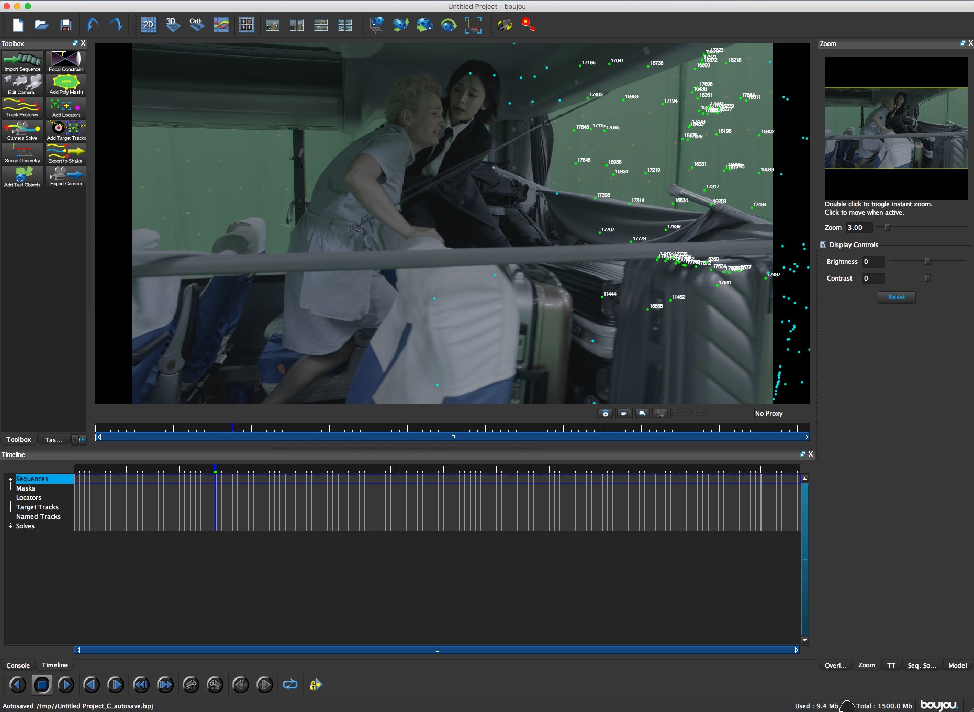Screen dimensions: 974x712
Task: Toggle the Display Controls checkbox
Action: (823, 244)
